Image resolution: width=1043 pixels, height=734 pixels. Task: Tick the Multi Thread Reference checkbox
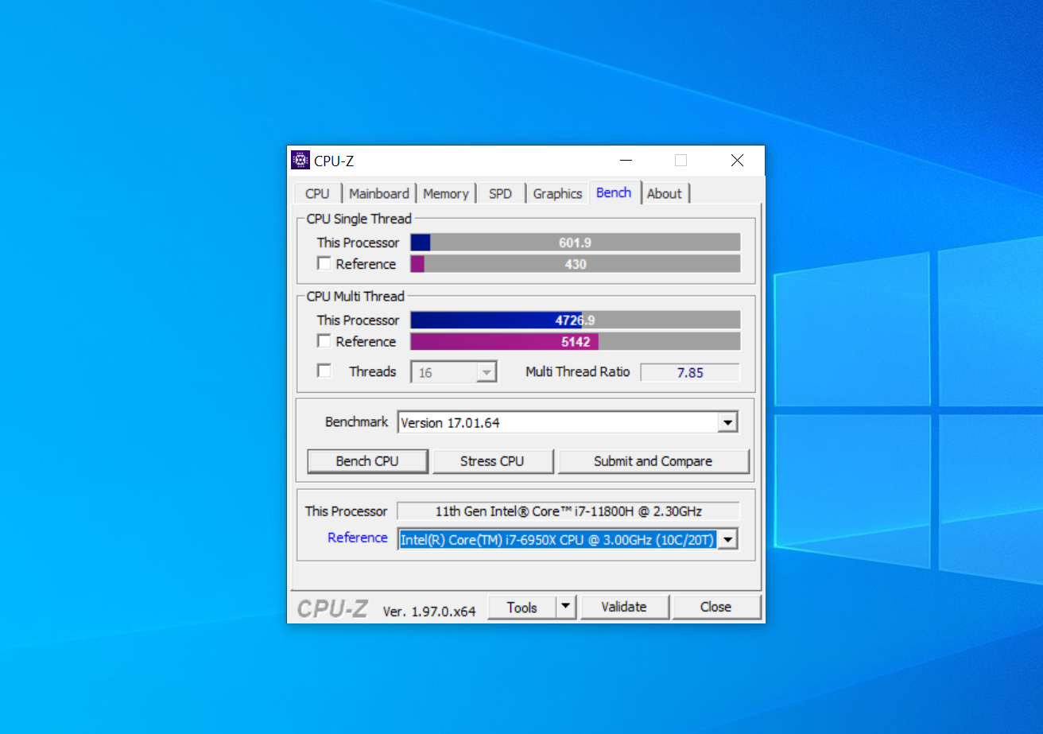tap(324, 340)
